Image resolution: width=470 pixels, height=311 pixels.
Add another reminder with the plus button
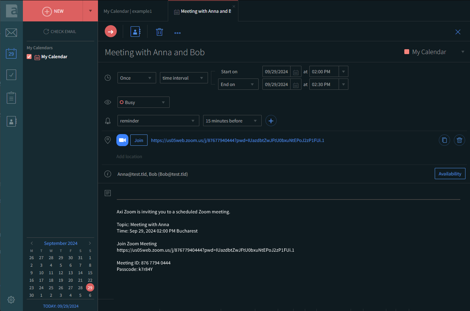click(271, 121)
